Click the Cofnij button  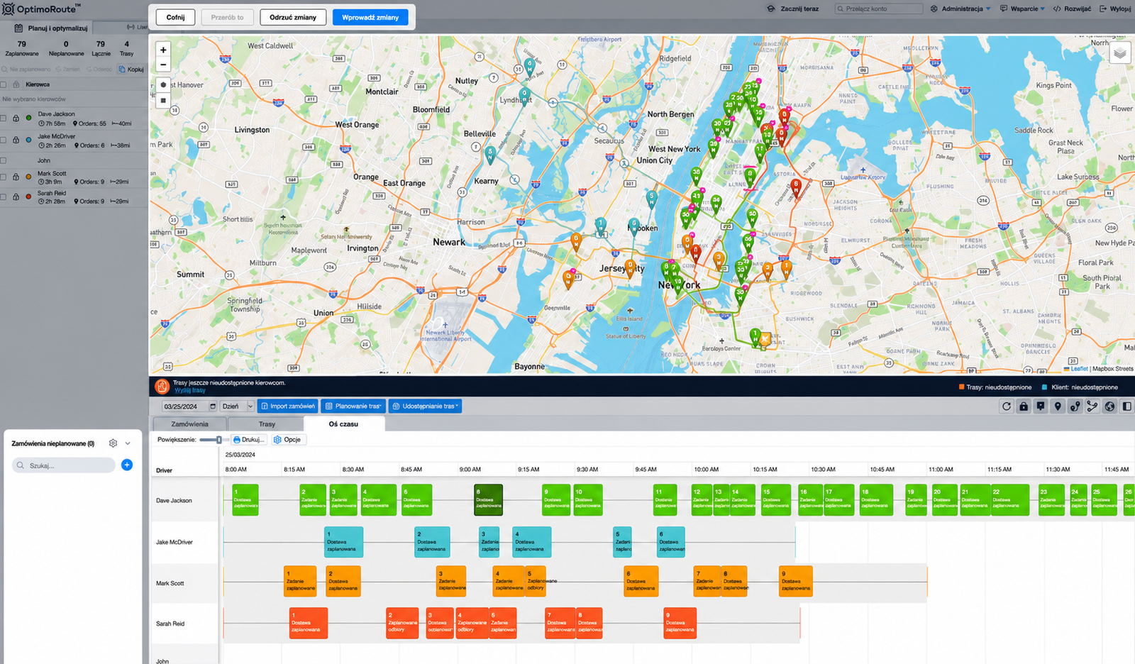click(x=175, y=17)
